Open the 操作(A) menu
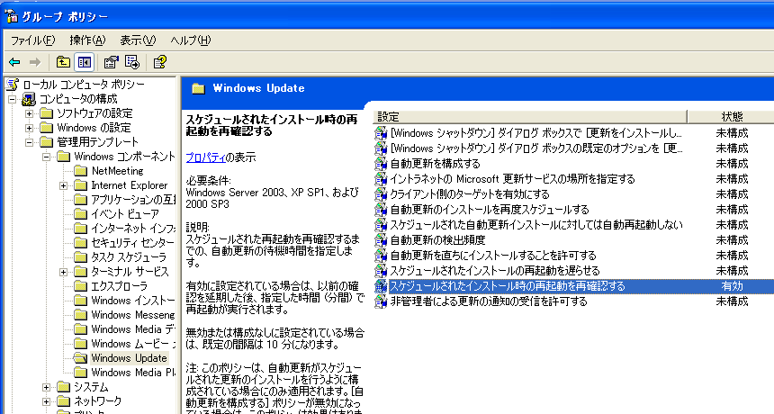 (87, 40)
